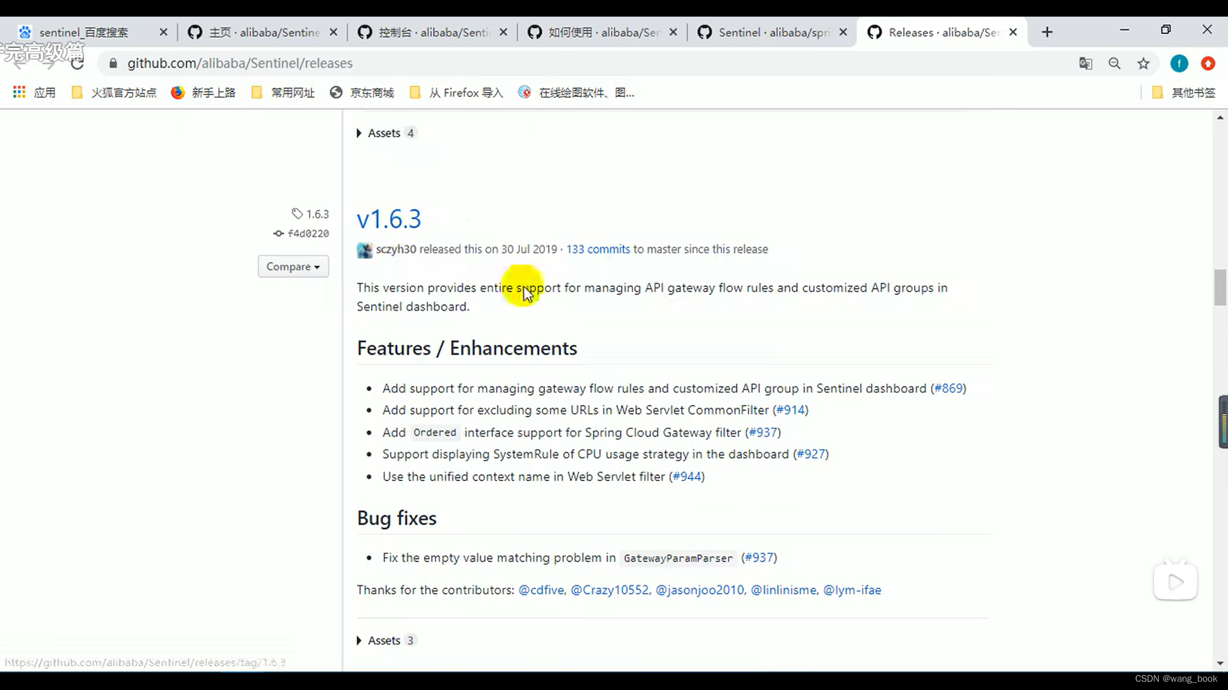Open the 在线绘图软件 bookmark
The height and width of the screenshot is (690, 1228).
[x=576, y=93]
